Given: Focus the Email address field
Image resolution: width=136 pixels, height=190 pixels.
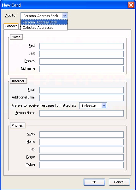Looking at the screenshot, I should point(81,90).
